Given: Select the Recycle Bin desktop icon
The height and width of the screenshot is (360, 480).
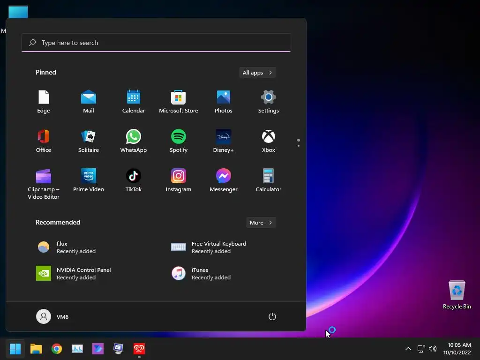Looking at the screenshot, I should [x=457, y=295].
